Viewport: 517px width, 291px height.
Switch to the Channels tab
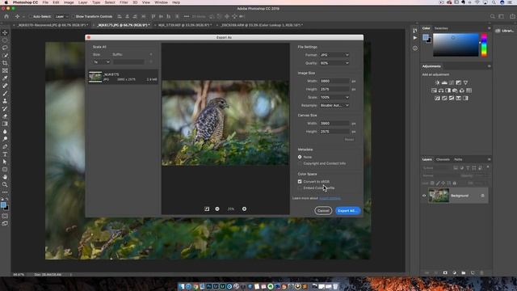443,159
